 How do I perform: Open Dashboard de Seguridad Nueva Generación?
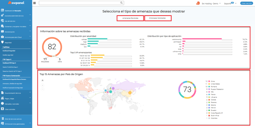pyautogui.click(x=15, y=79)
